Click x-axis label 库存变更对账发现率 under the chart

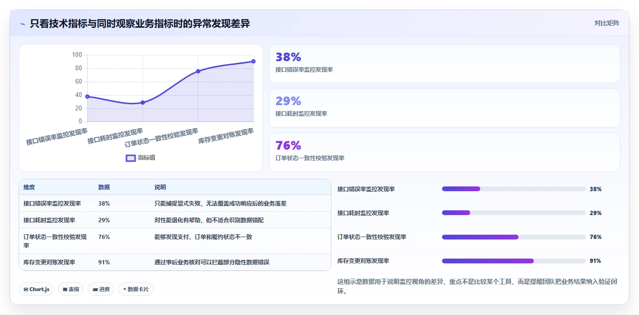[226, 136]
